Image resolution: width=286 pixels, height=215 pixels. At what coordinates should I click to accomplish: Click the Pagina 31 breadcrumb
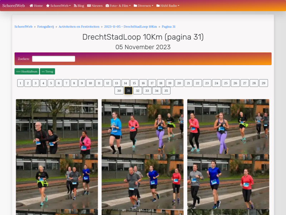point(168,27)
